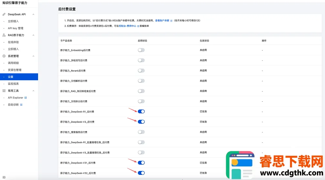Click the DeepSeek API section icon
The image size is (325, 180).
pyautogui.click(x=4, y=14)
